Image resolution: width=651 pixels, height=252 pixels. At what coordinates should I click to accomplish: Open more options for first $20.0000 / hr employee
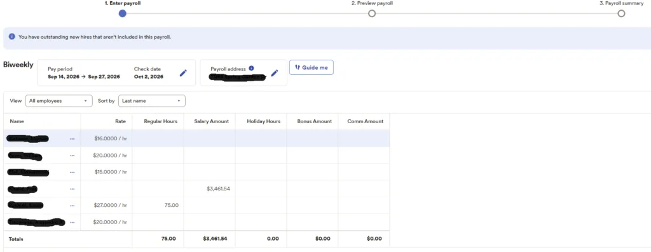pyautogui.click(x=72, y=156)
